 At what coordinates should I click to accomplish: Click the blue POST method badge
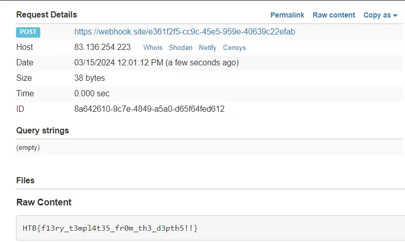(28, 32)
